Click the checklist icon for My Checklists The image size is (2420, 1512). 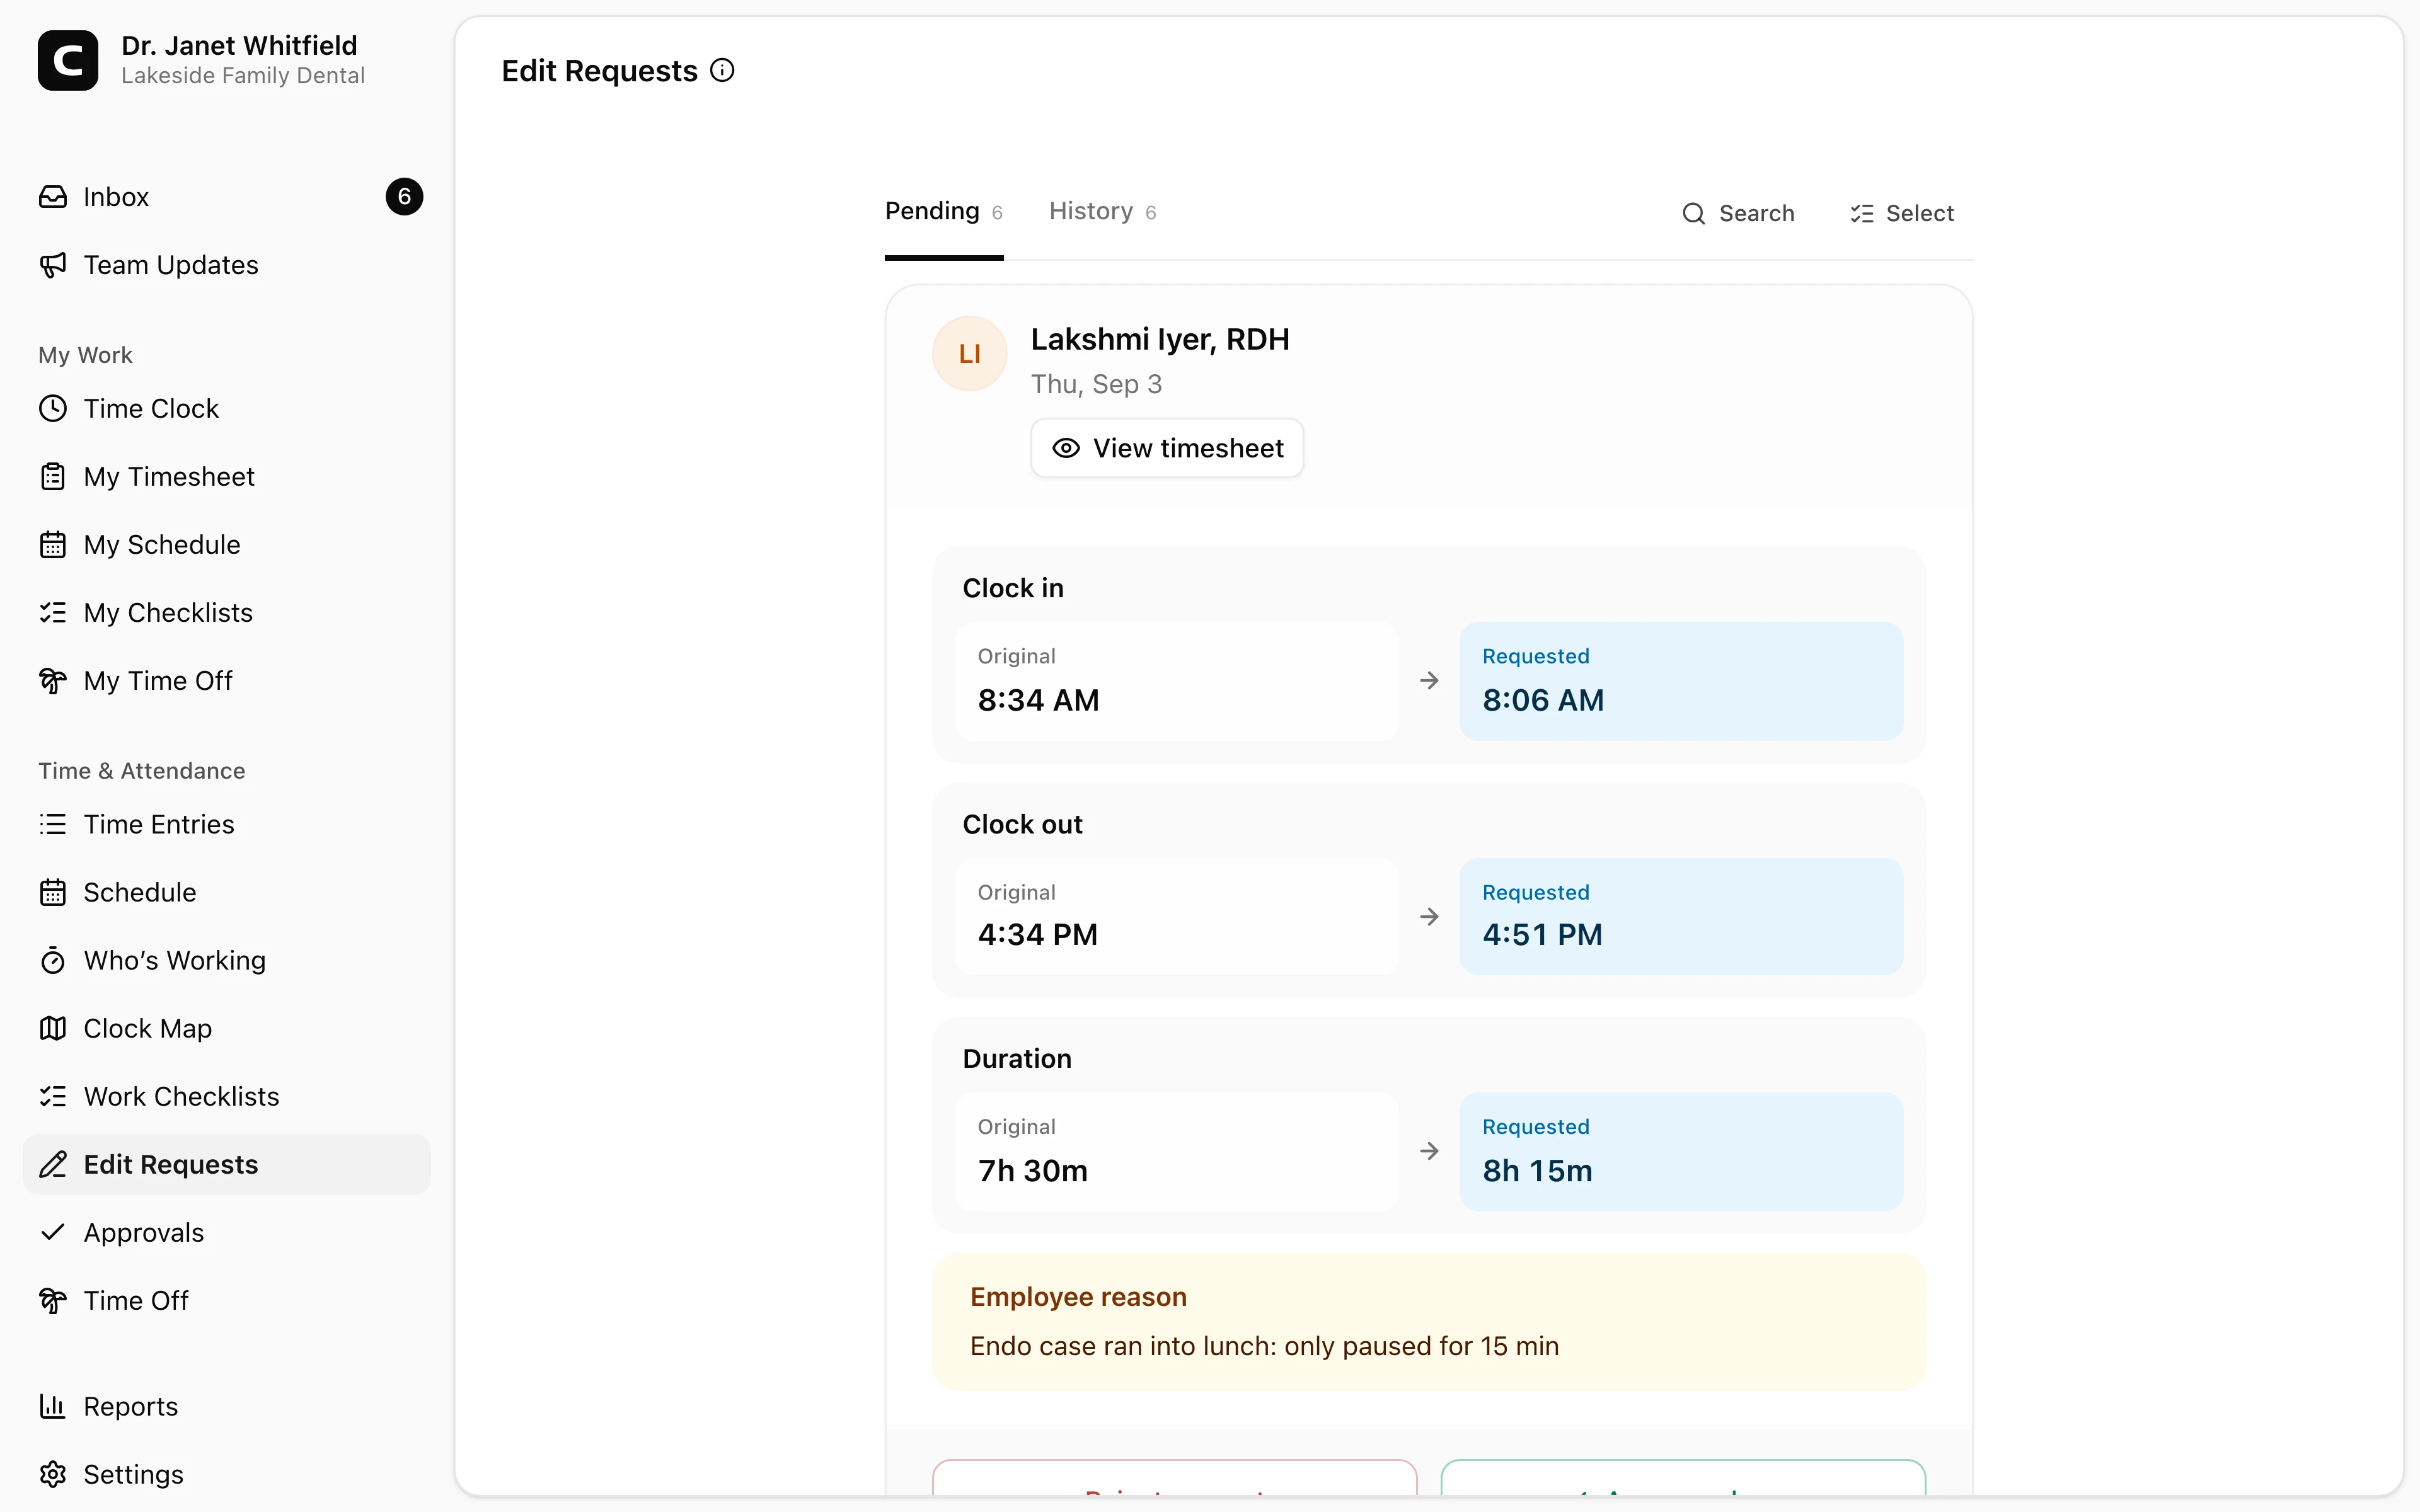(53, 613)
